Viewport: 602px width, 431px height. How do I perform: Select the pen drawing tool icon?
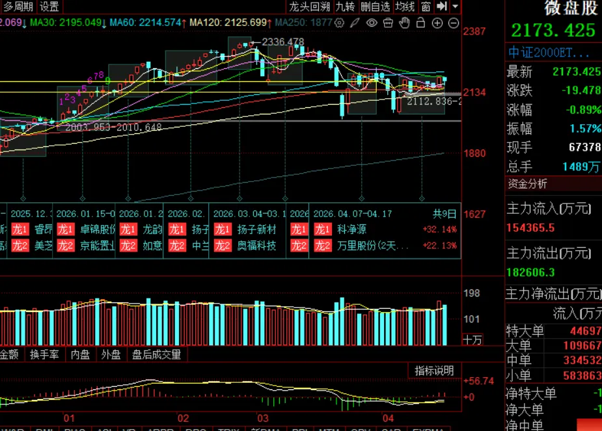pyautogui.click(x=355, y=23)
